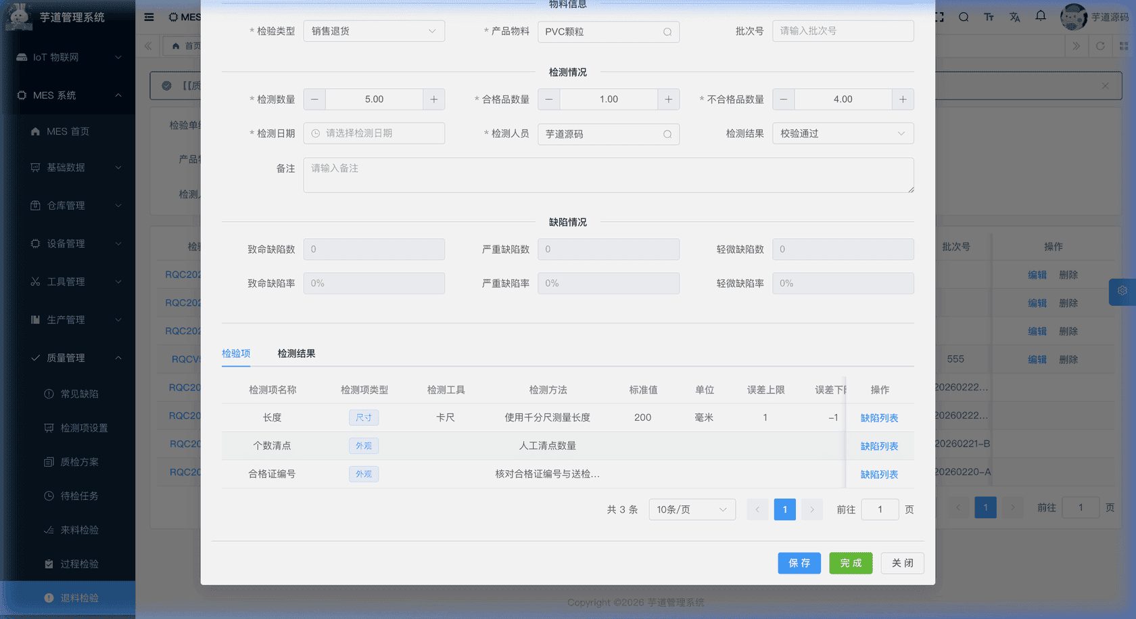Switch to the 检测结果 tab
The image size is (1136, 619).
[296, 353]
